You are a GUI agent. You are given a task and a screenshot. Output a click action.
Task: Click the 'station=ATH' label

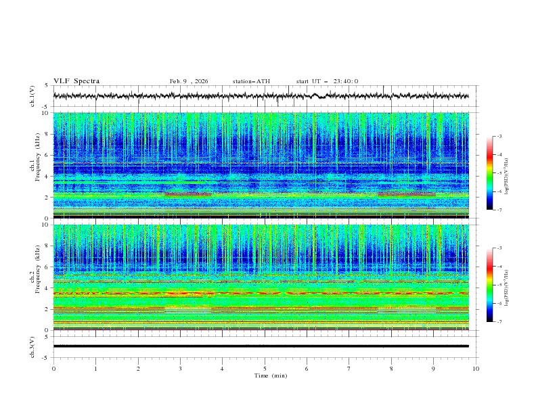[x=251, y=81]
